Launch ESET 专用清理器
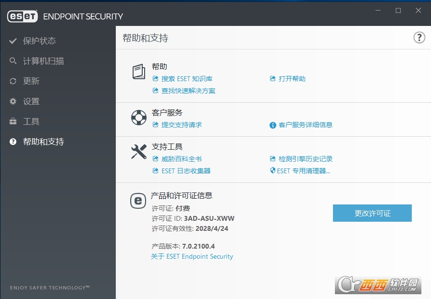 304,171
